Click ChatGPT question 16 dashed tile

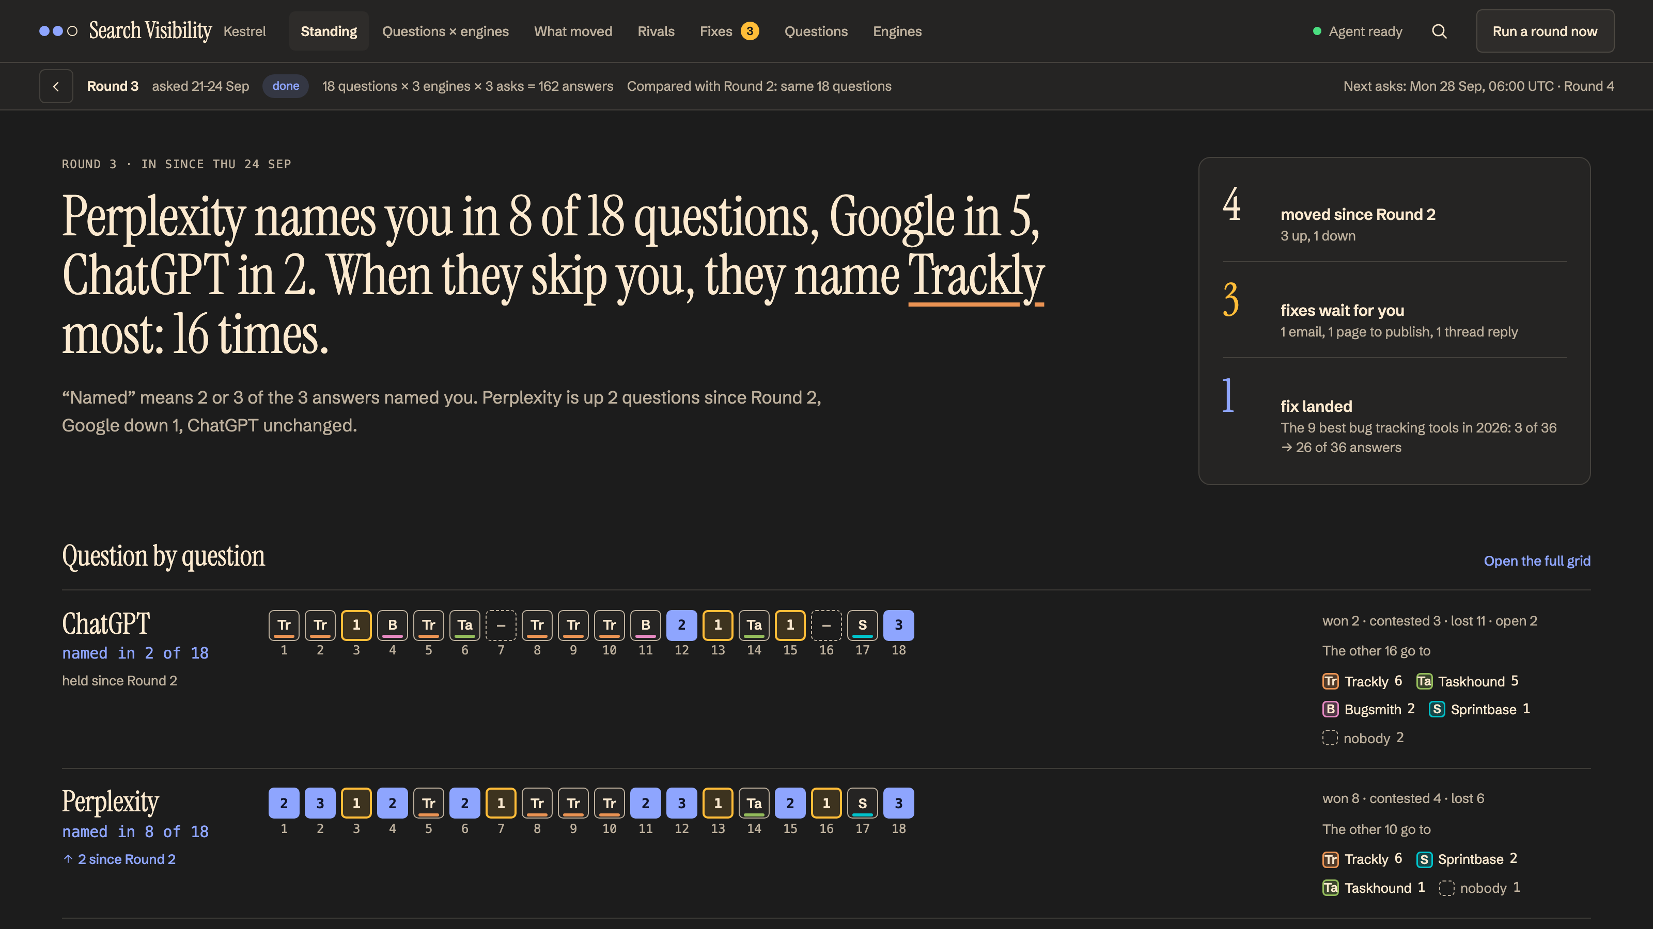(x=826, y=625)
